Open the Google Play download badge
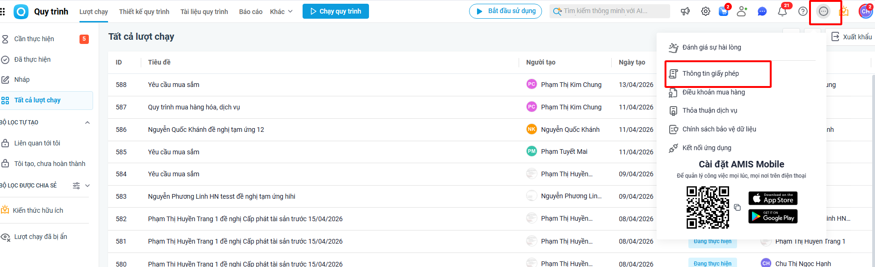Screen dimensions: 875x267 pos(773,216)
